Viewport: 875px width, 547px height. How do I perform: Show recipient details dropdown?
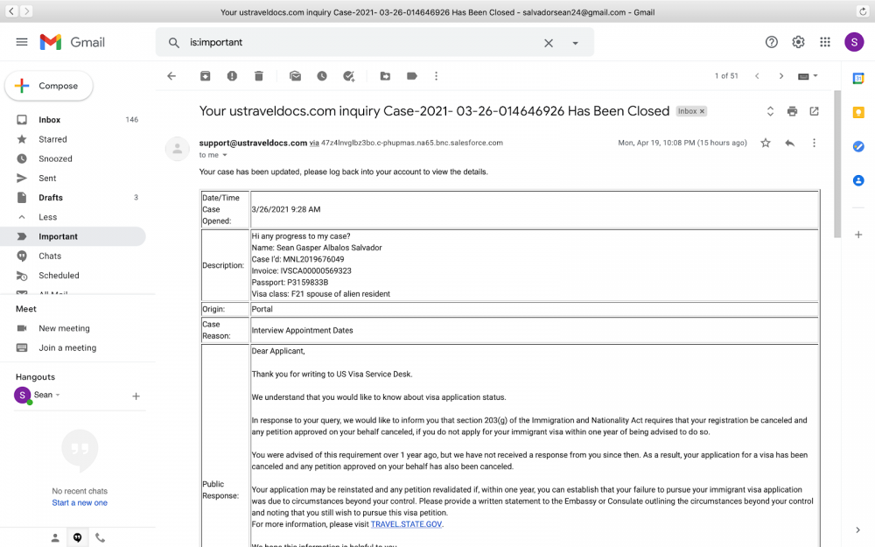click(225, 155)
